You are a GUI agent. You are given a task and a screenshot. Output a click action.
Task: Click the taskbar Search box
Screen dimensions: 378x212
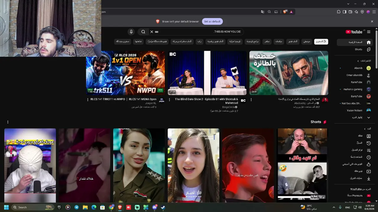point(33,207)
